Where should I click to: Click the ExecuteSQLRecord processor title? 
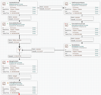(x=15, y=23)
